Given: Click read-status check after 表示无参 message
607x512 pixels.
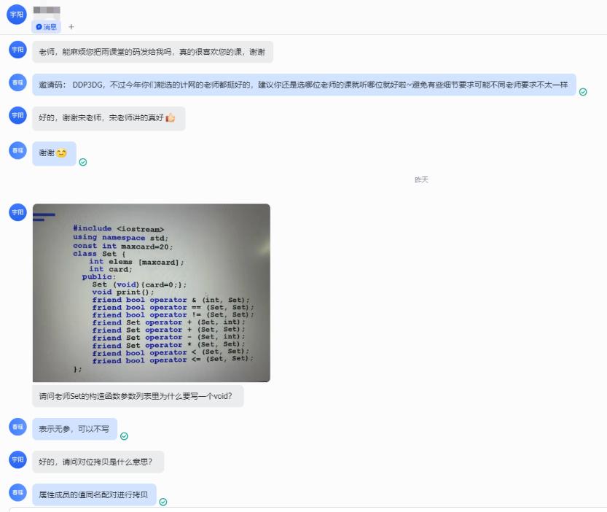Looking at the screenshot, I should (124, 436).
